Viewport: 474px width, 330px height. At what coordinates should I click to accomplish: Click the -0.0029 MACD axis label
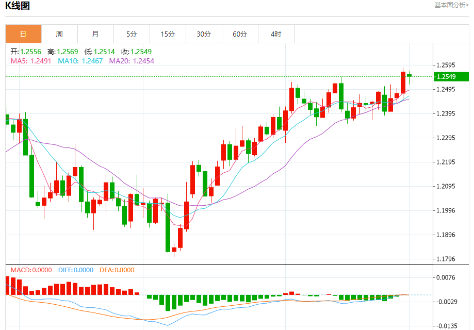point(447,302)
